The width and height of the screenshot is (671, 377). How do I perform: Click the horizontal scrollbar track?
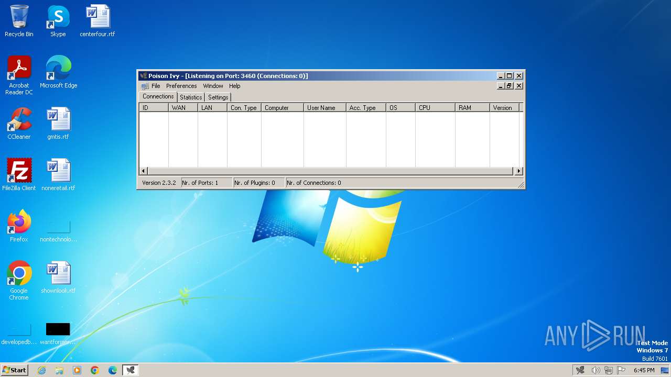pyautogui.click(x=330, y=171)
